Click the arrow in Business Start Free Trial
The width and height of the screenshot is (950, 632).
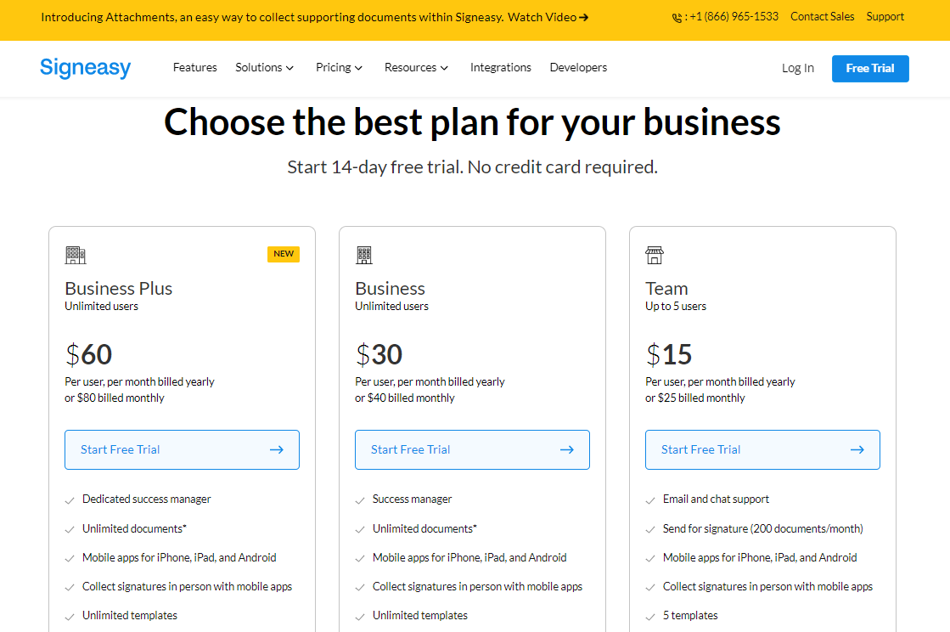(x=566, y=449)
